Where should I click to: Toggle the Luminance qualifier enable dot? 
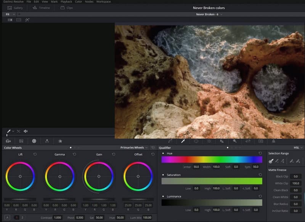coord(163,196)
